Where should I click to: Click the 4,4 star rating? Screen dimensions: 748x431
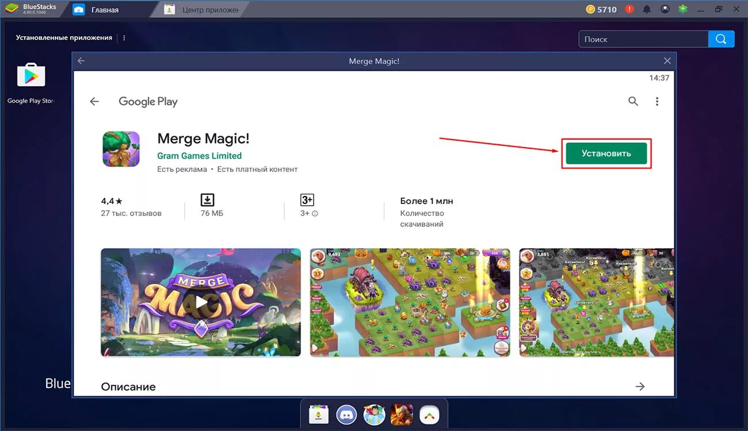[112, 201]
